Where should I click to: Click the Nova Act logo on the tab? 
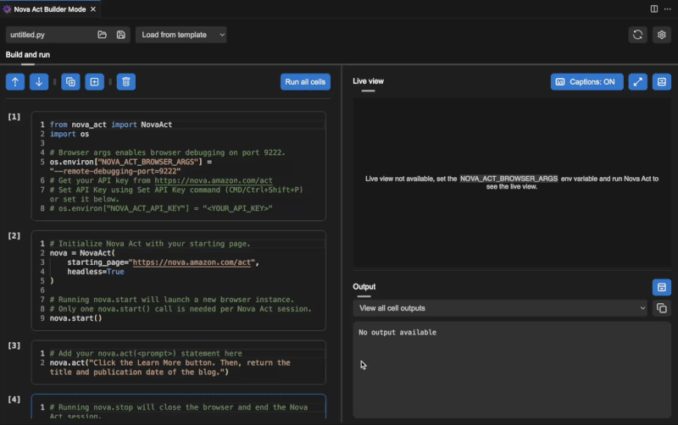tap(7, 9)
